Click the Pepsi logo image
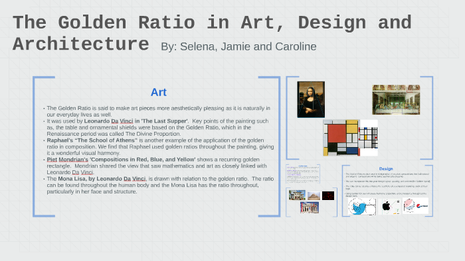The width and height of the screenshot is (465, 261). (415, 205)
